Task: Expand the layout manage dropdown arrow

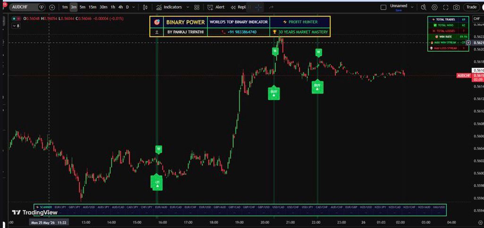Action: [x=412, y=7]
